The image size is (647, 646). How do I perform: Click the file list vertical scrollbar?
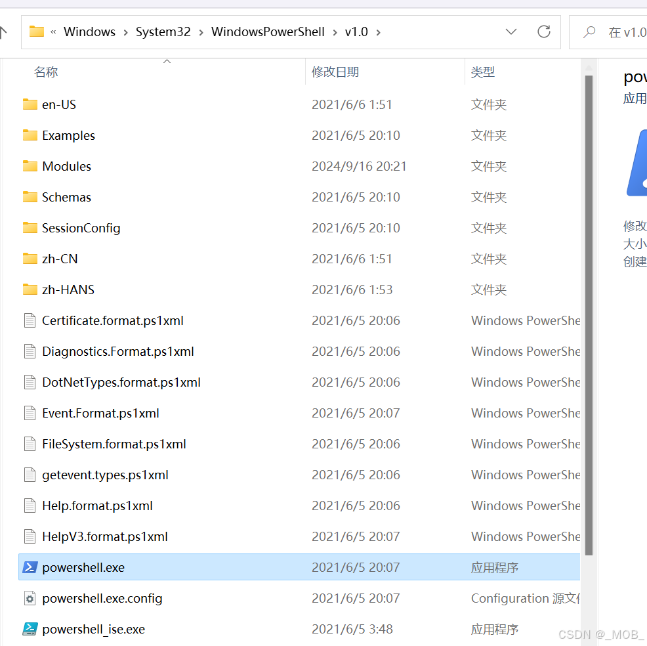click(x=589, y=315)
